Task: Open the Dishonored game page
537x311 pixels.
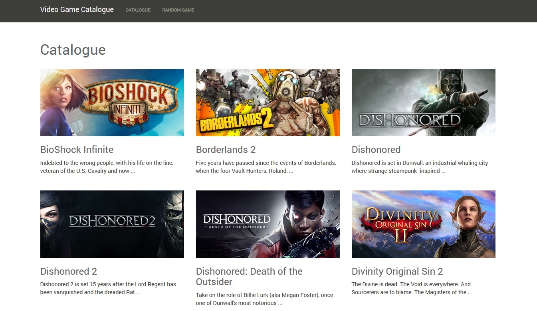Action: pyautogui.click(x=376, y=150)
